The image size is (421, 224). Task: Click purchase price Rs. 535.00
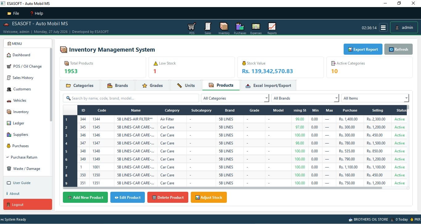(350, 151)
